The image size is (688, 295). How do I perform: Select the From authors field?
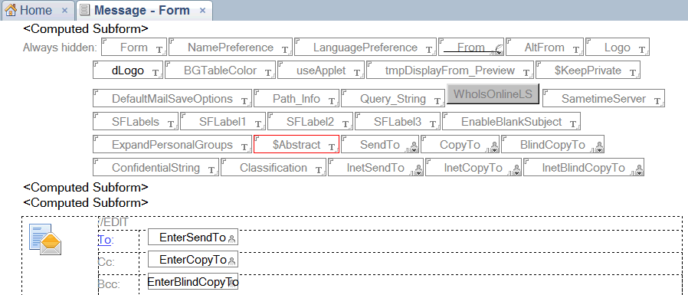tap(471, 47)
